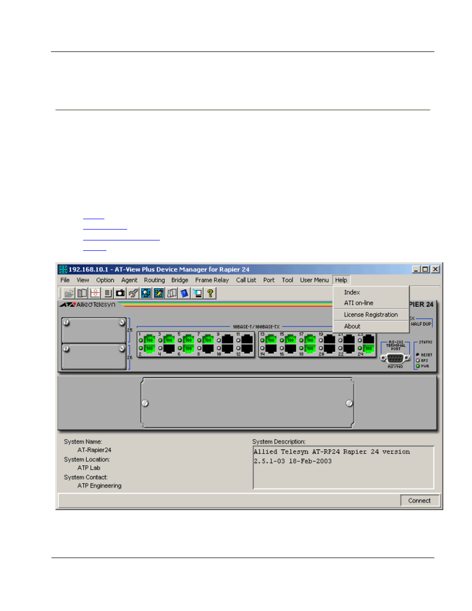The image size is (472, 611).
Task: Open the Agent menu
Action: (129, 280)
